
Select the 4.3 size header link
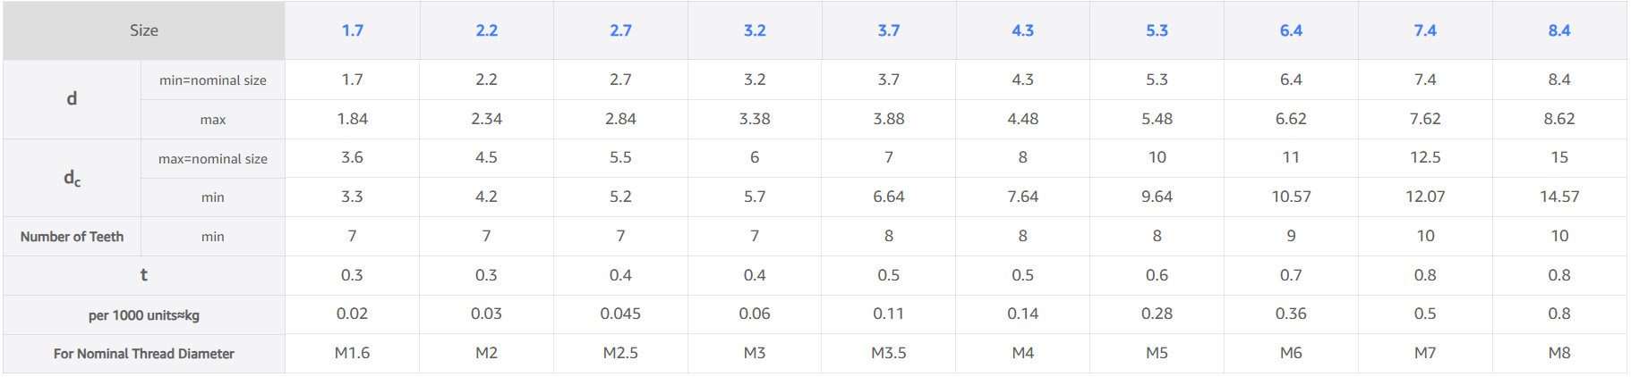point(1022,30)
